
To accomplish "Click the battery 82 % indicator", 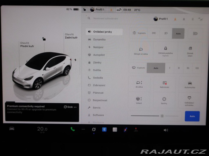I will (73, 9).
